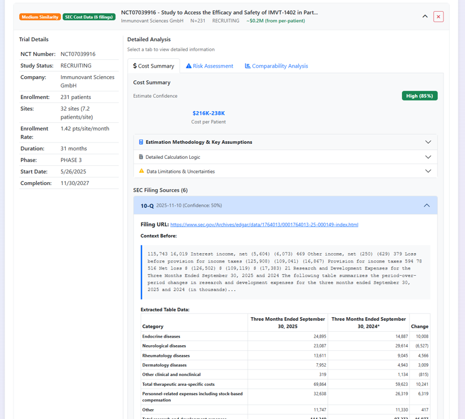Click the trial title NCT07039916 heading
This screenshot has height=419, width=465.
tap(219, 12)
